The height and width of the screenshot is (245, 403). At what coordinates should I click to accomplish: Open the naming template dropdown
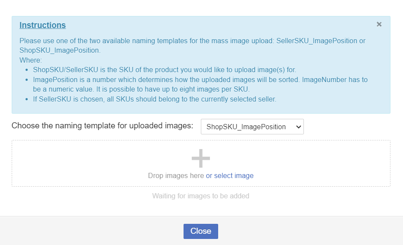[252, 127]
